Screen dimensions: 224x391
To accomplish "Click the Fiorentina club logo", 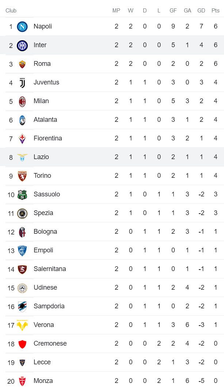I will (x=23, y=138).
